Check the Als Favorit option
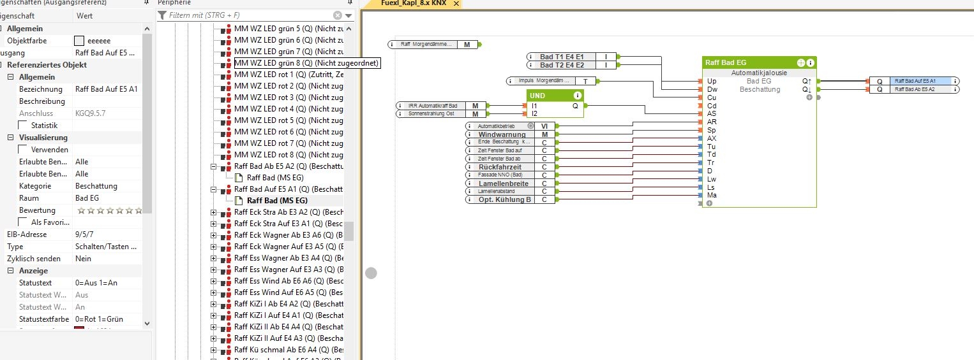 (x=23, y=222)
